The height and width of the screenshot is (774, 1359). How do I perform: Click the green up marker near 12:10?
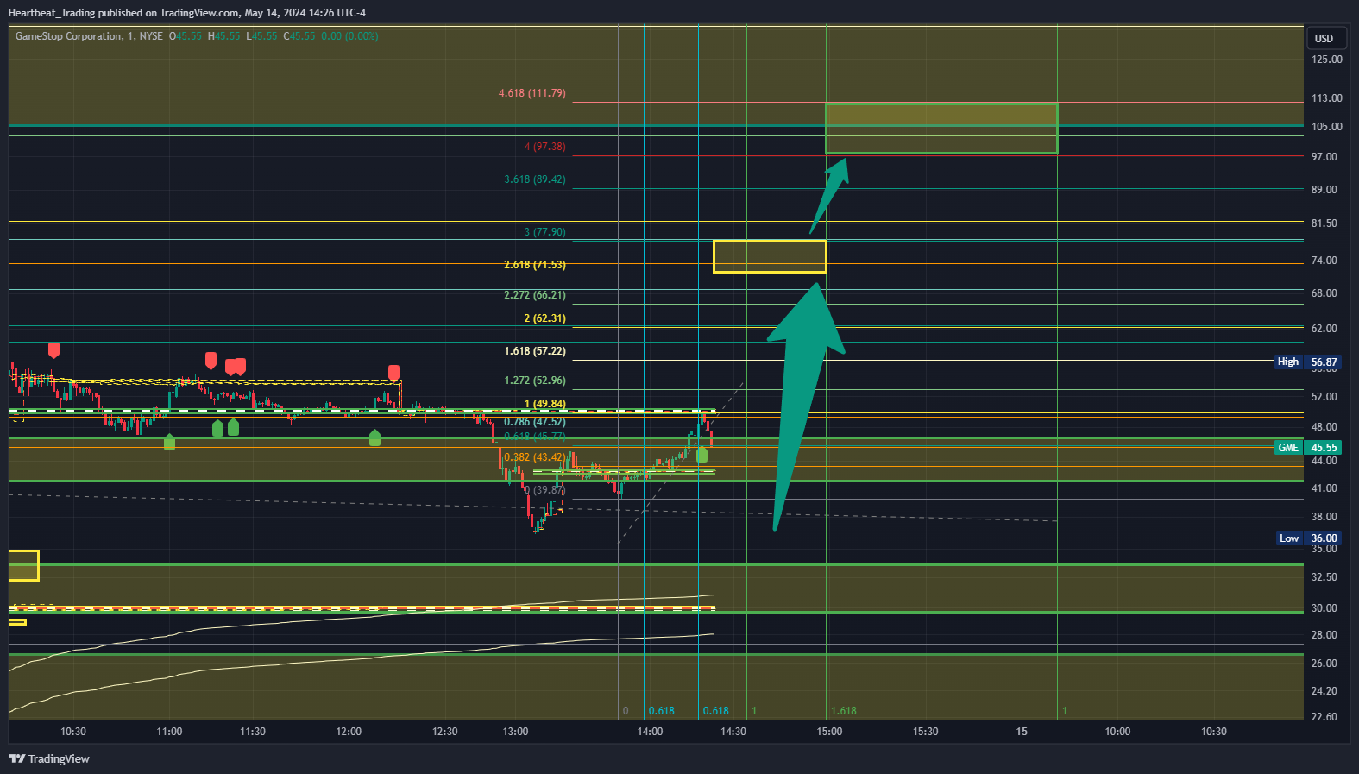(374, 437)
